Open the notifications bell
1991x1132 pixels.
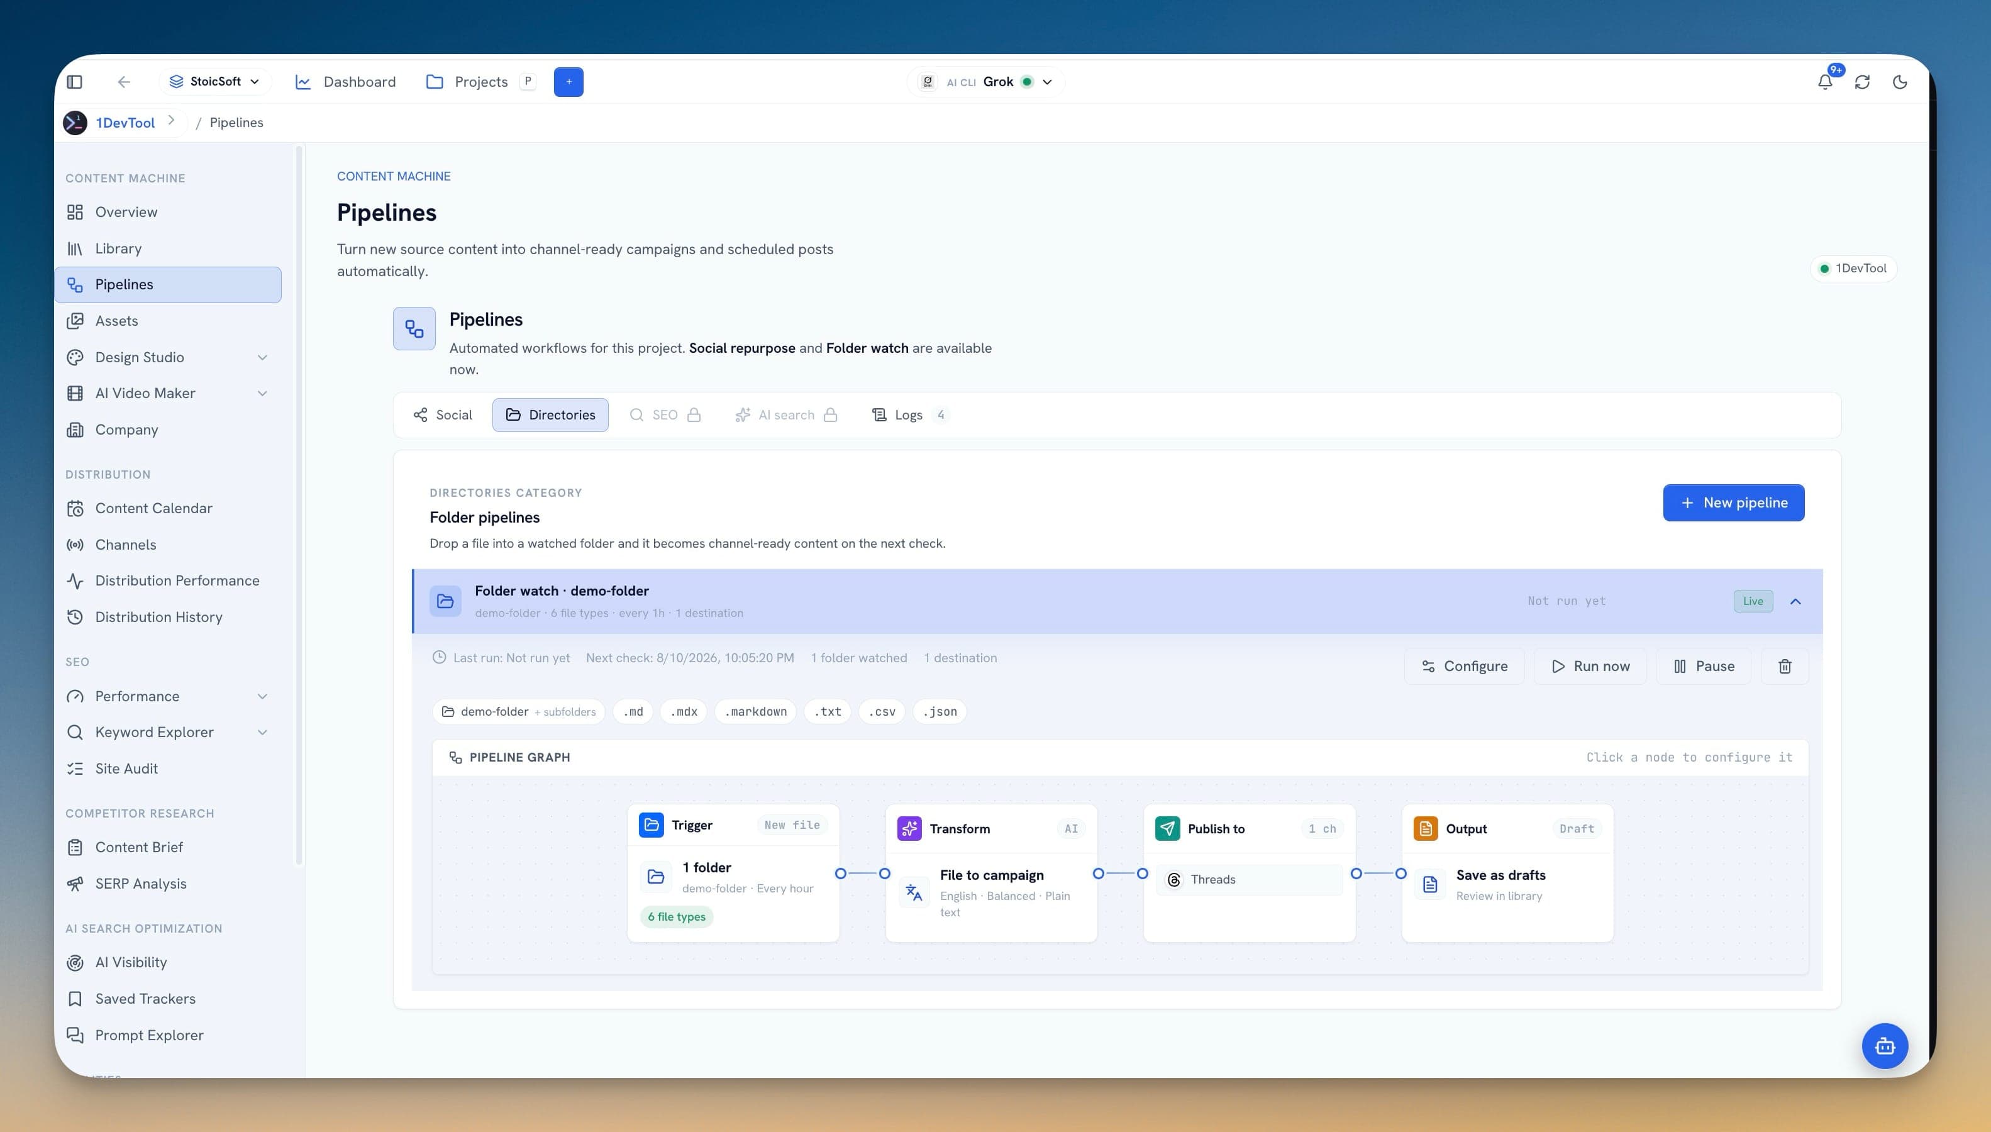(1824, 82)
